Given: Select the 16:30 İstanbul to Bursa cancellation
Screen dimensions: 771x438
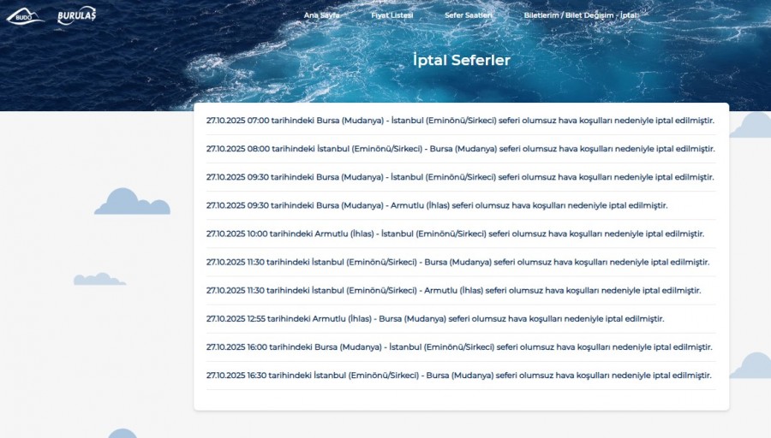Looking at the screenshot, I should (459, 376).
